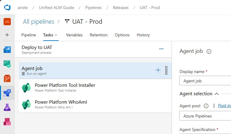Open the Tasks tab dropdown chevron
231x134 pixels.
[x=56, y=35]
